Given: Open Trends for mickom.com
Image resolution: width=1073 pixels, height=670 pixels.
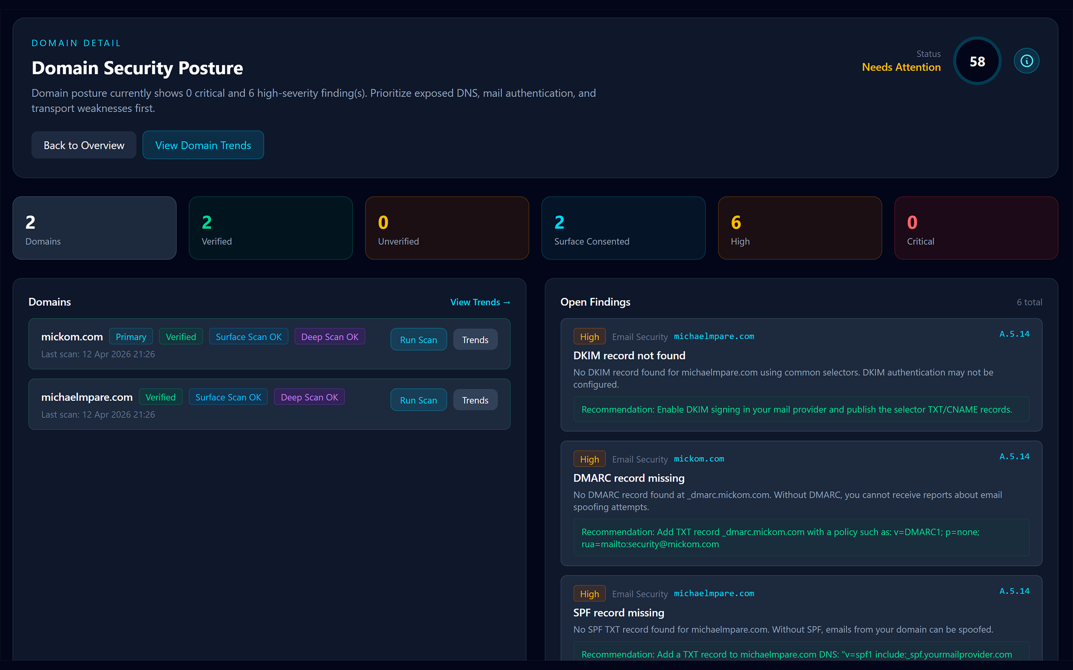Looking at the screenshot, I should [475, 339].
